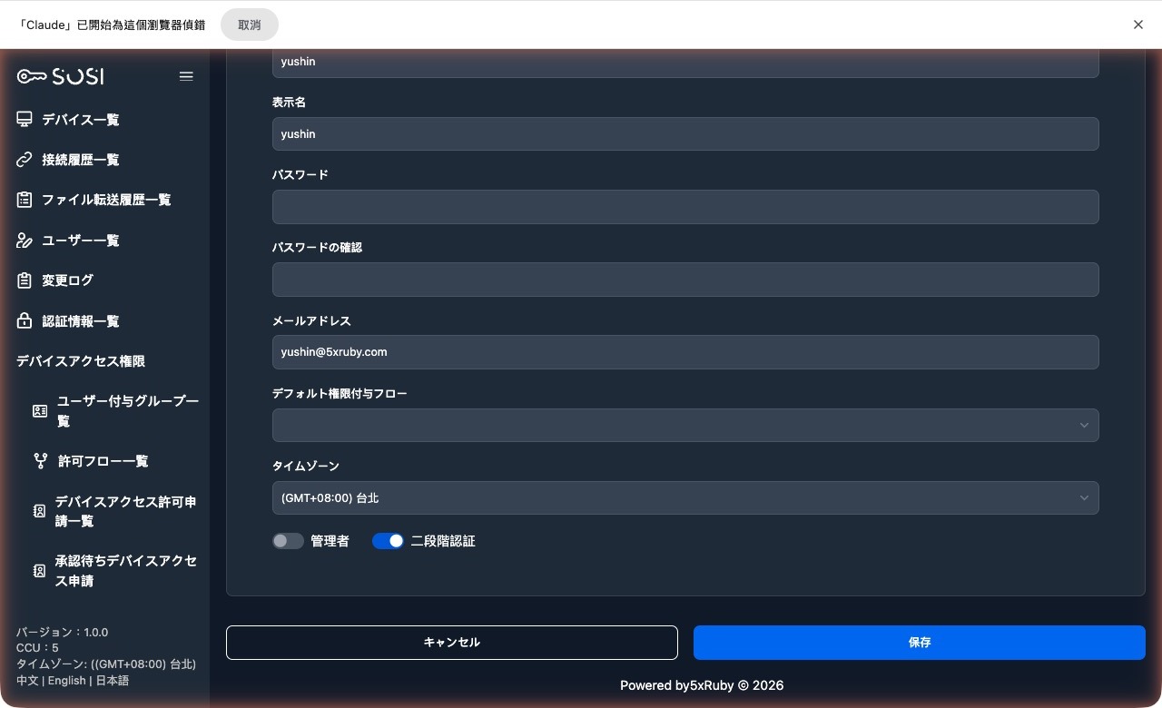Screen dimensions: 1162x708
Task: Open デバイス一覧 via the monitor icon
Action: click(24, 119)
